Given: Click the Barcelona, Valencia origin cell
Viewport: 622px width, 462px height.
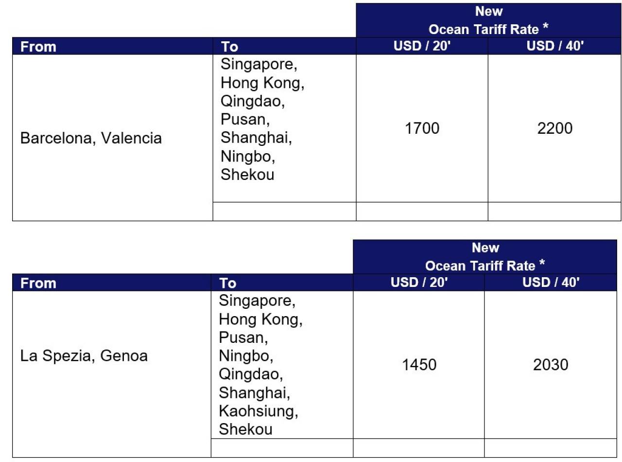Looking at the screenshot, I should pyautogui.click(x=113, y=138).
